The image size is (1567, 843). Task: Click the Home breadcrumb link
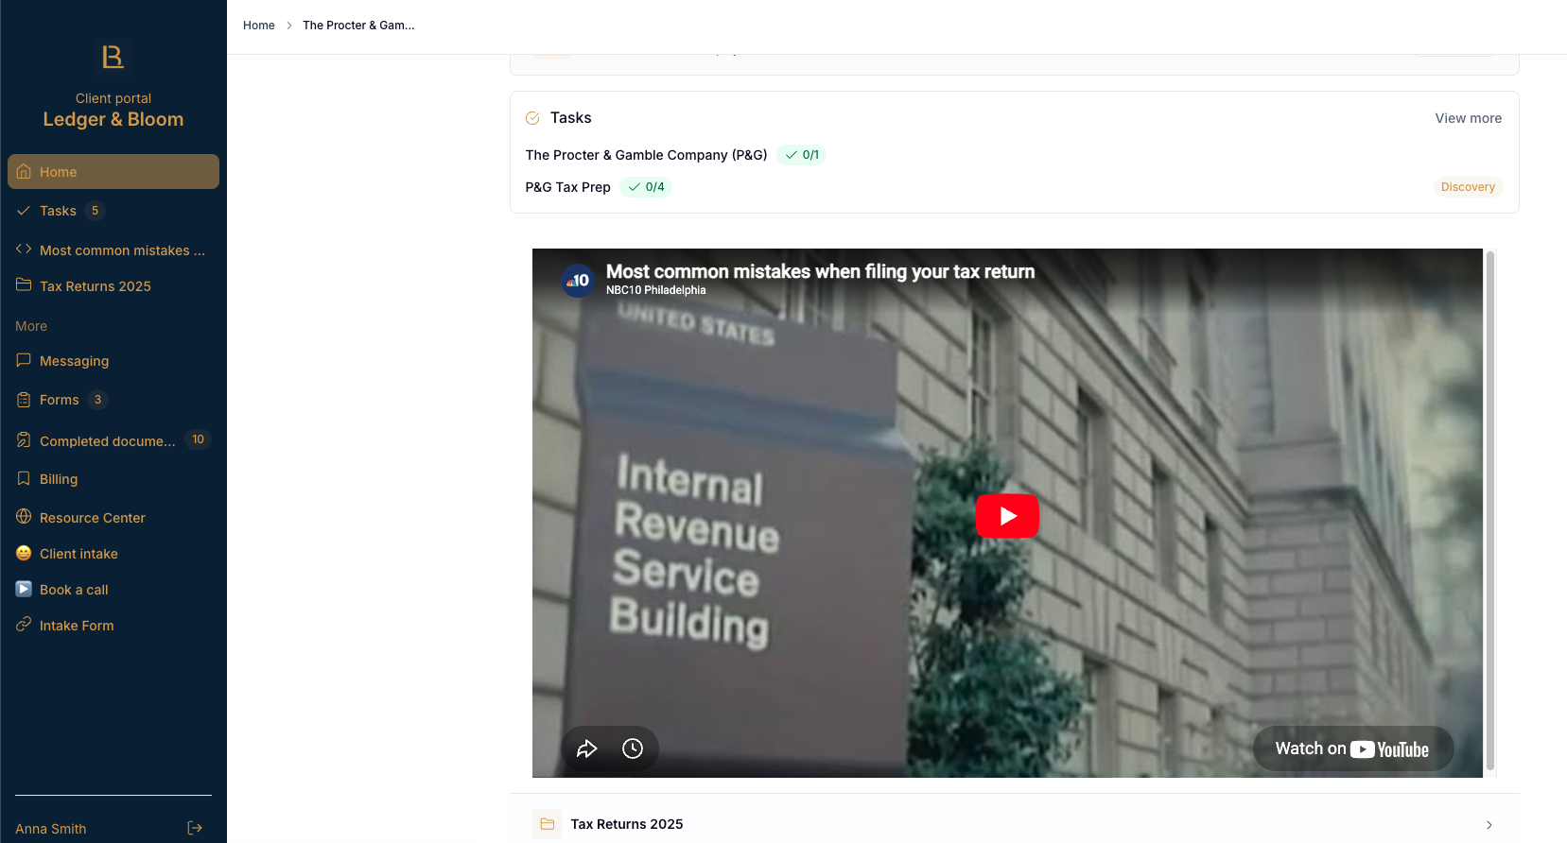(258, 26)
